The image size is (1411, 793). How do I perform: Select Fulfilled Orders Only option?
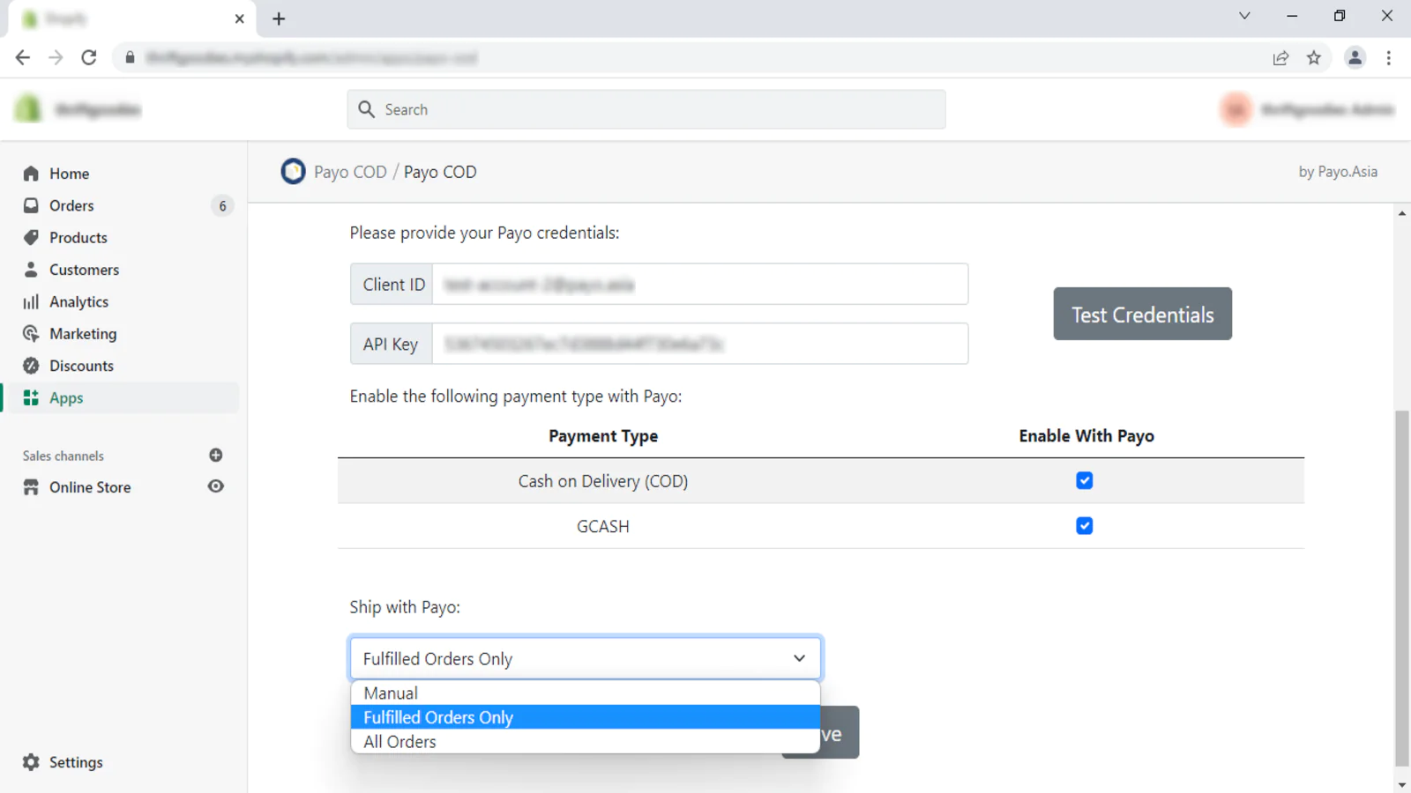click(586, 717)
